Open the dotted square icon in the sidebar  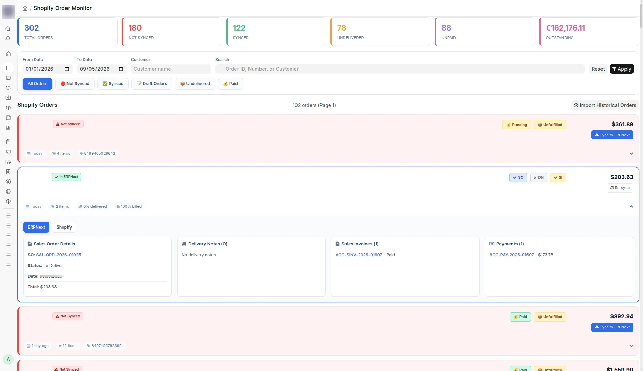click(8, 118)
